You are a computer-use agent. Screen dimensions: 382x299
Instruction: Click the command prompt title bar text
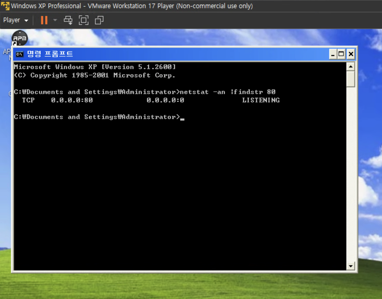(x=50, y=54)
